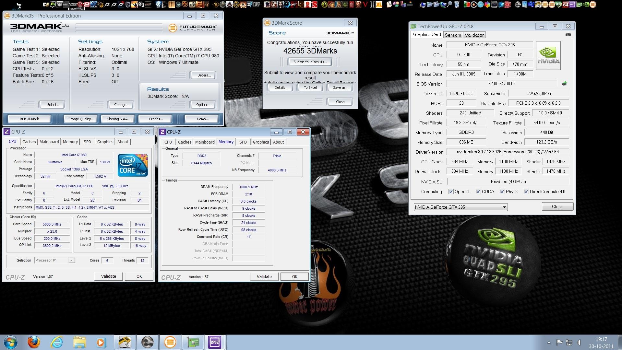
Task: Open the Caches tab in left CPU-Z
Action: (x=29, y=142)
